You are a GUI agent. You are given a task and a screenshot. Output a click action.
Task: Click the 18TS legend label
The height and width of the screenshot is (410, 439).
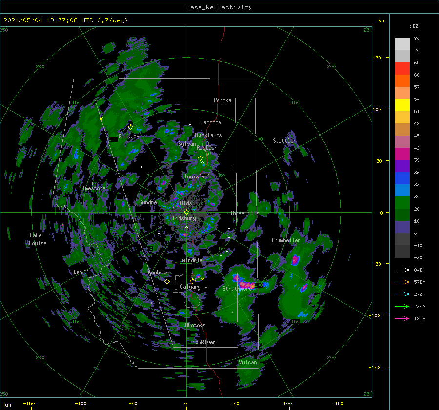419,318
